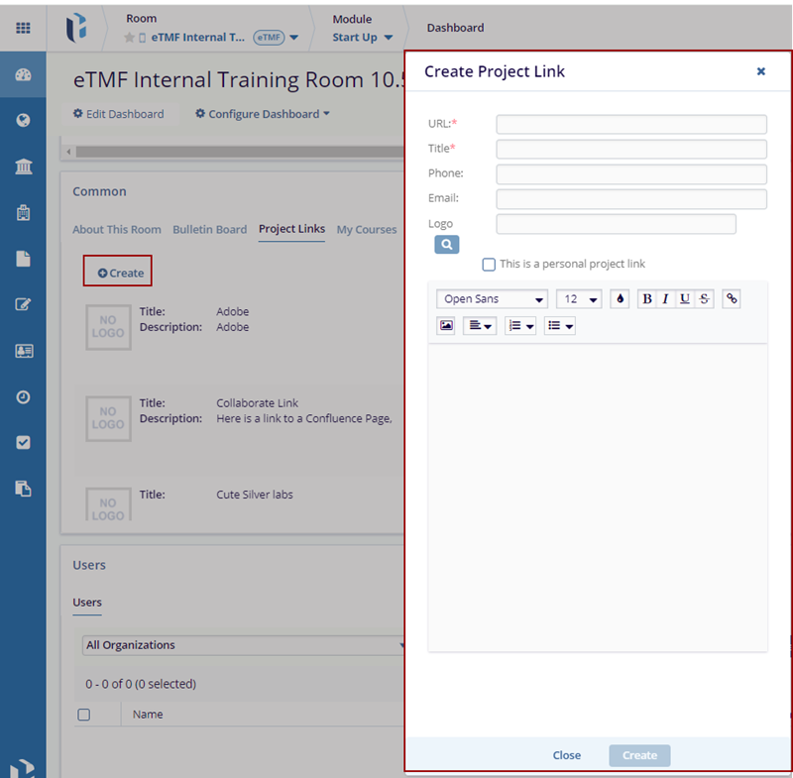This screenshot has height=778, width=793.
Task: Click the insert hyperlink icon
Action: [x=732, y=299]
